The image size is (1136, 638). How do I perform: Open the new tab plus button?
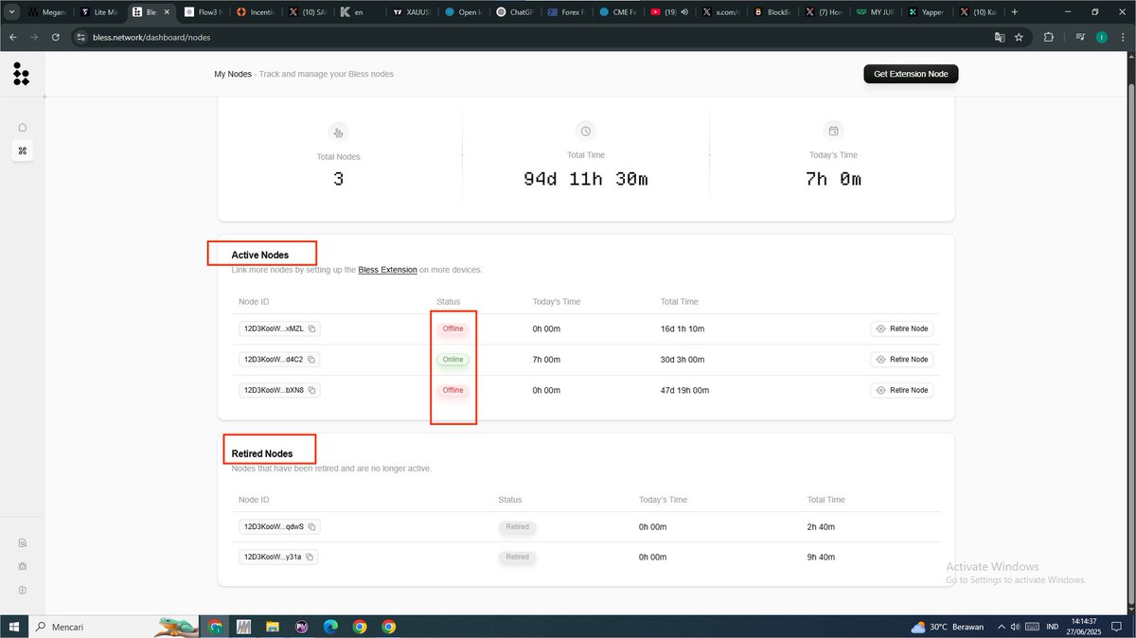tap(1015, 12)
